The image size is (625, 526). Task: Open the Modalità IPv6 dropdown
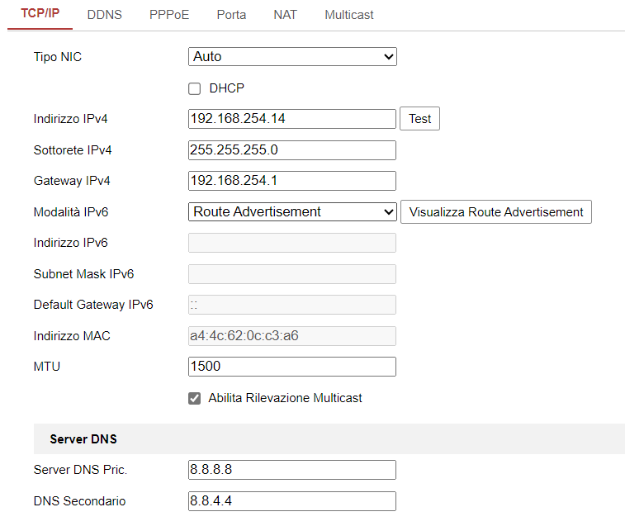292,212
